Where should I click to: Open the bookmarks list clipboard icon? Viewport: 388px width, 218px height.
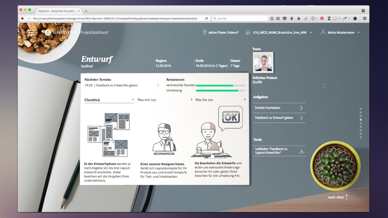pos(278,18)
